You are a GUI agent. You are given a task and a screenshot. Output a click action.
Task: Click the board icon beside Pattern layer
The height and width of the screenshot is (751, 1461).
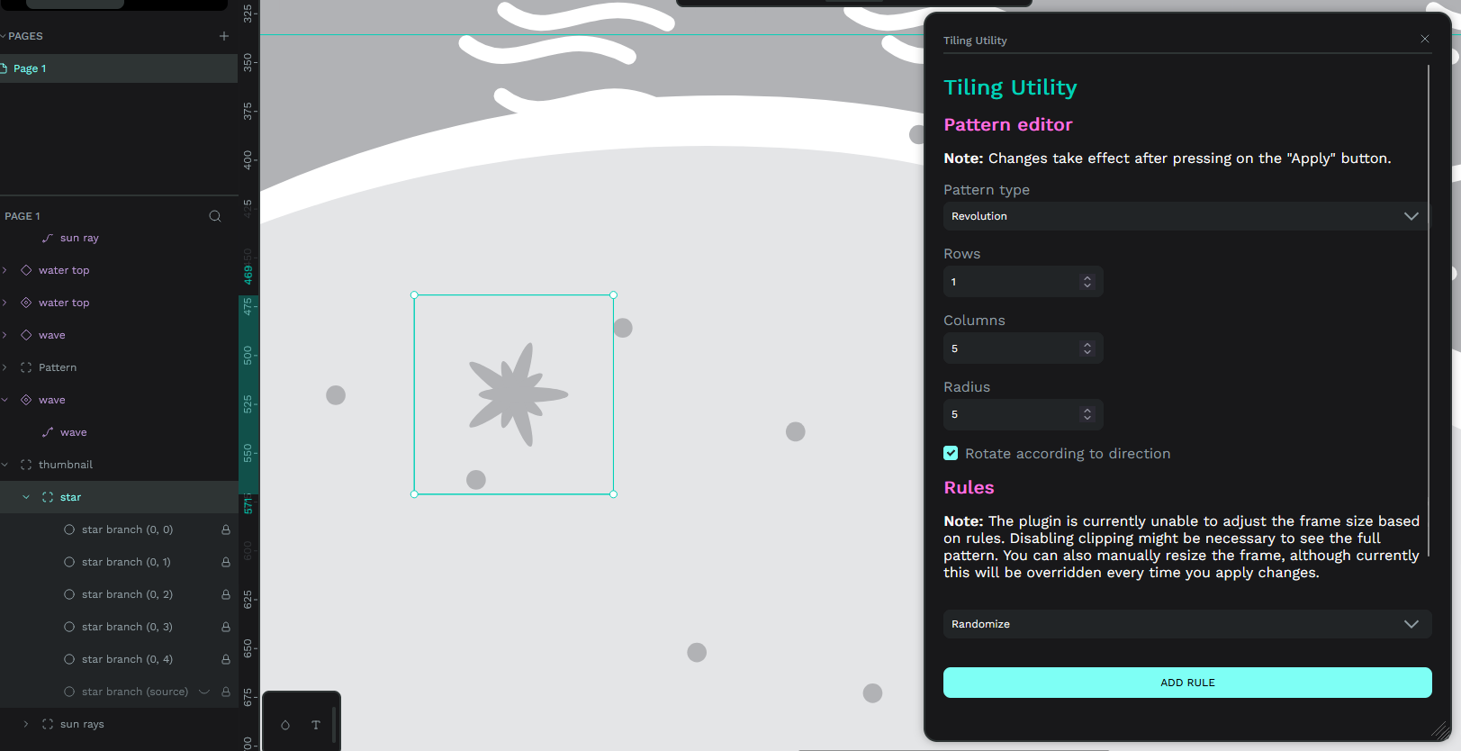[26, 367]
